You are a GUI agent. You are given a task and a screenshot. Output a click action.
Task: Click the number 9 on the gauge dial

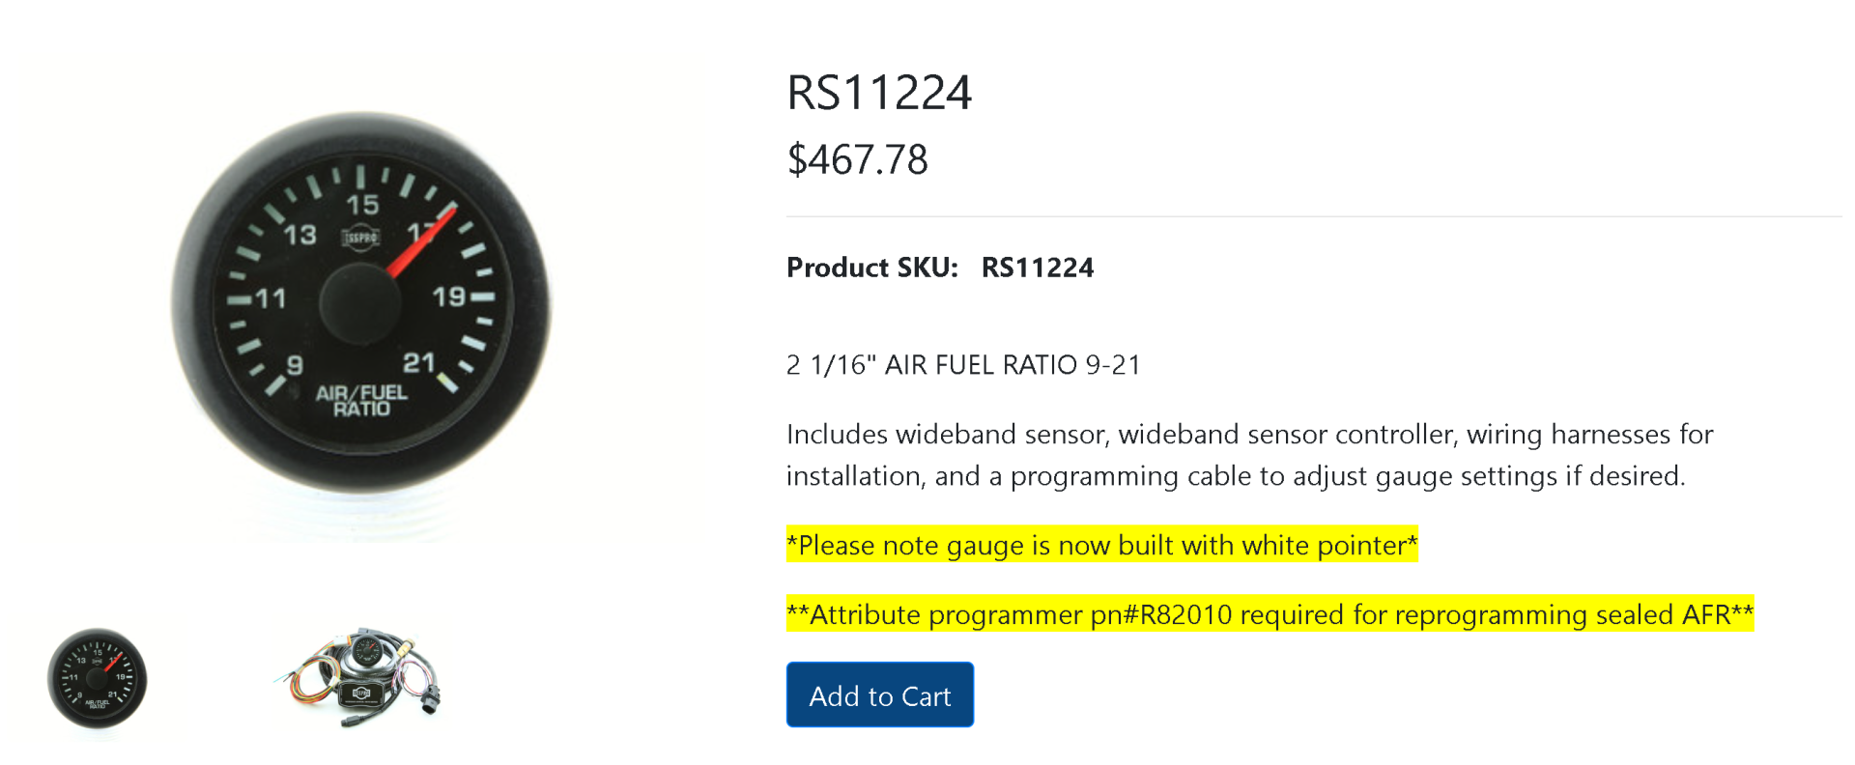[x=295, y=365]
